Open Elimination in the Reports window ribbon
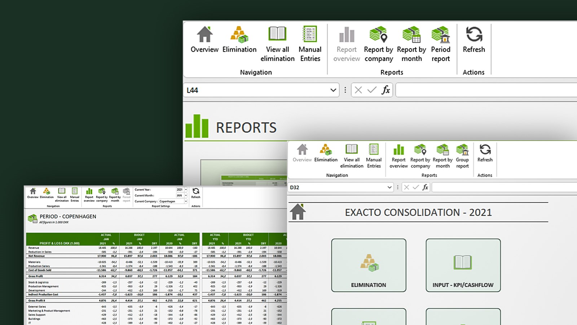577x325 pixels. 239,40
